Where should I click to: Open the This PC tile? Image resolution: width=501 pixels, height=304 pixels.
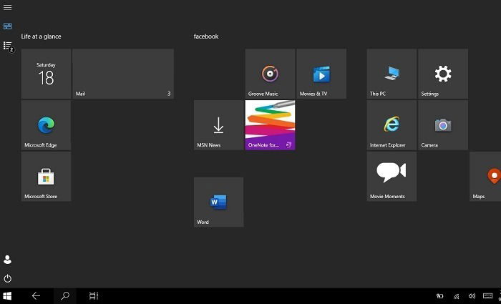(x=391, y=74)
